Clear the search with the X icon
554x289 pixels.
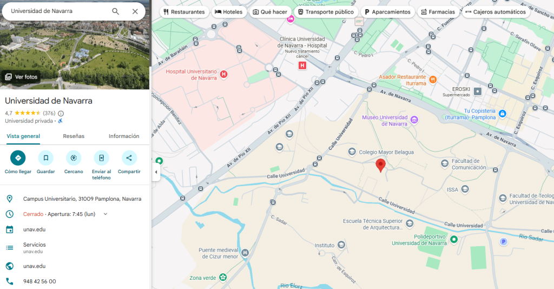pos(135,11)
